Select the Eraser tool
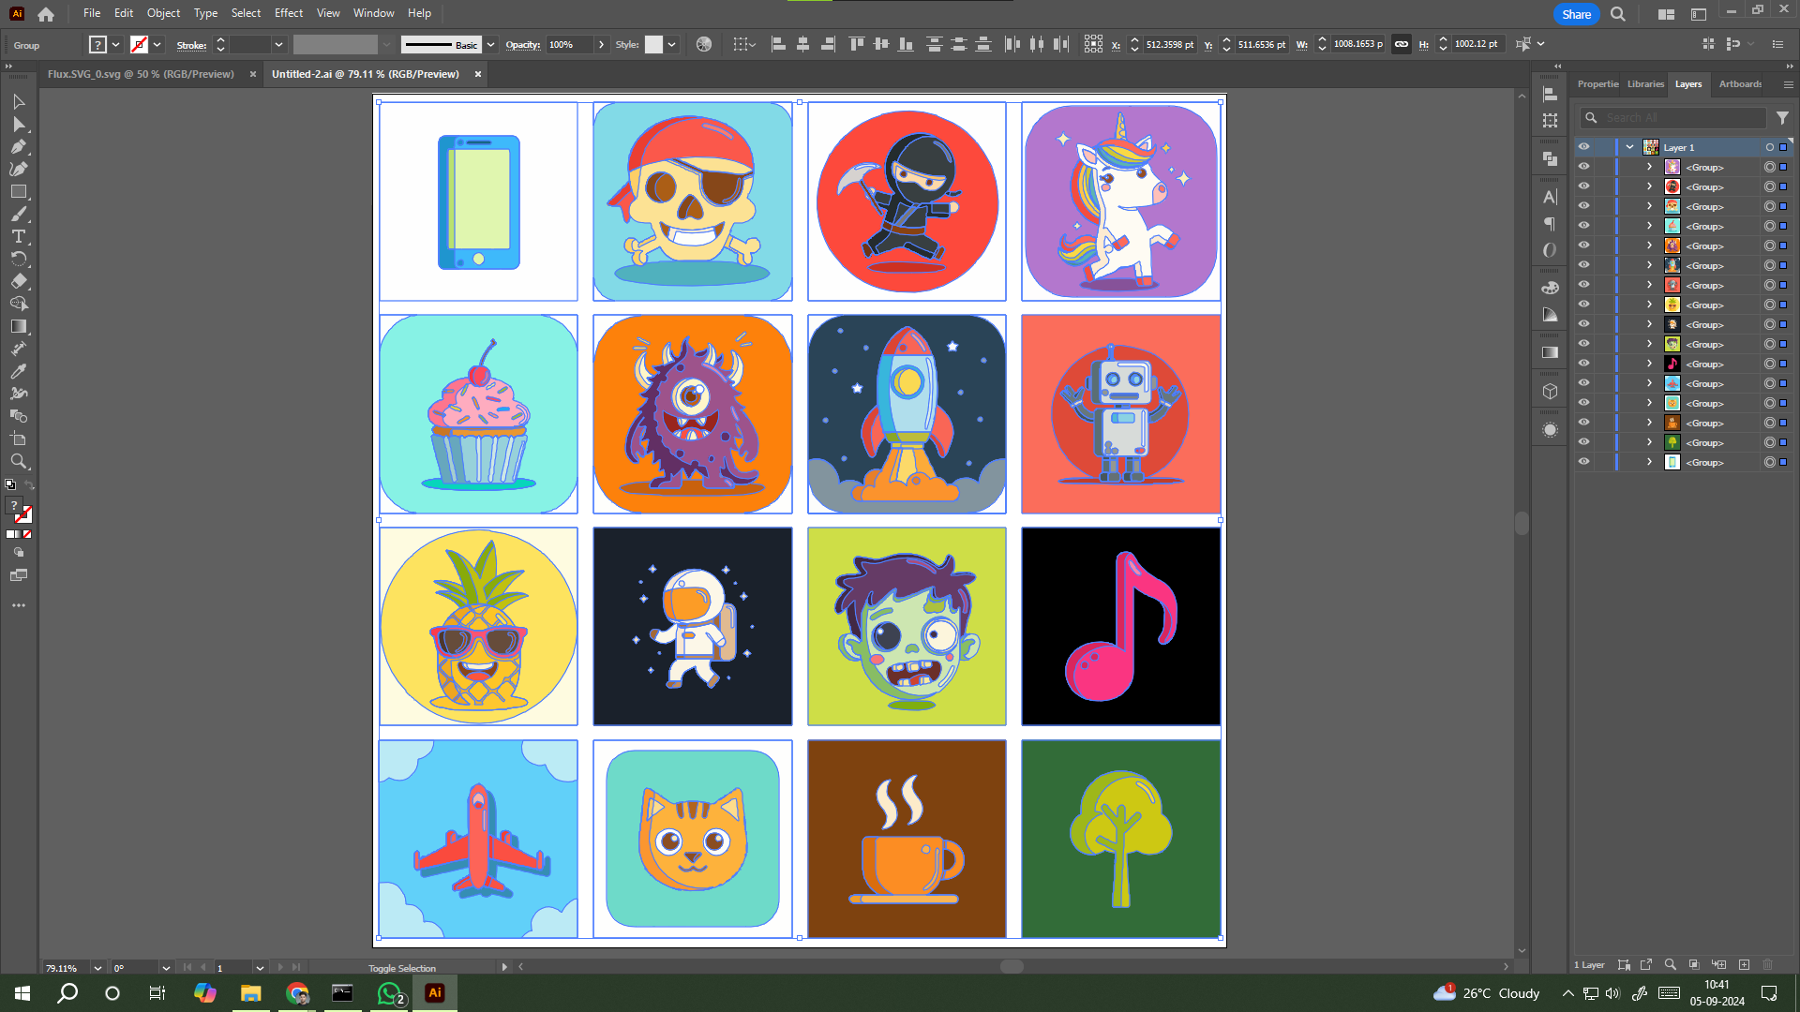This screenshot has width=1800, height=1012. (x=19, y=281)
